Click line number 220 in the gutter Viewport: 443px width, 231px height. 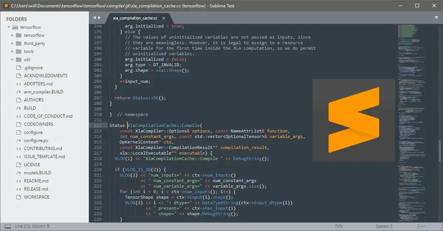coord(97,169)
